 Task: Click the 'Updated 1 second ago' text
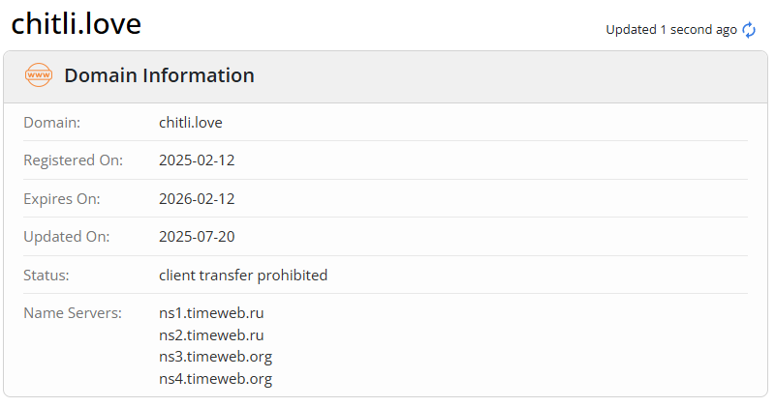(670, 30)
